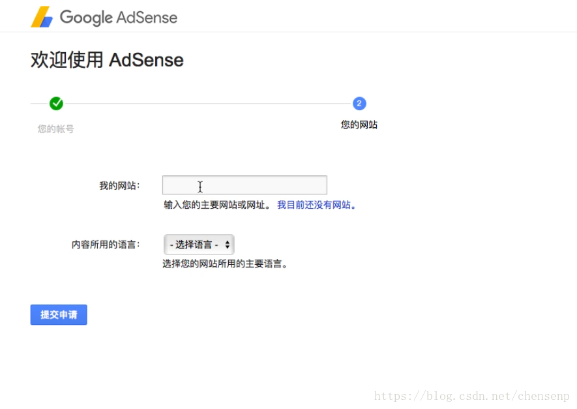
Task: Click the 选择您的网站所用的主要语言 hint text
Action: (225, 264)
